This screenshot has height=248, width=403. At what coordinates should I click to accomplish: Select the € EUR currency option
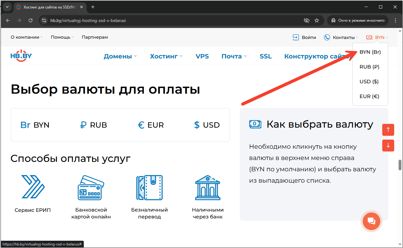151,125
